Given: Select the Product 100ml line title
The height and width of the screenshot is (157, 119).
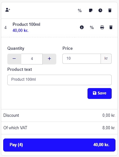Looking at the screenshot, I should click(x=26, y=25).
